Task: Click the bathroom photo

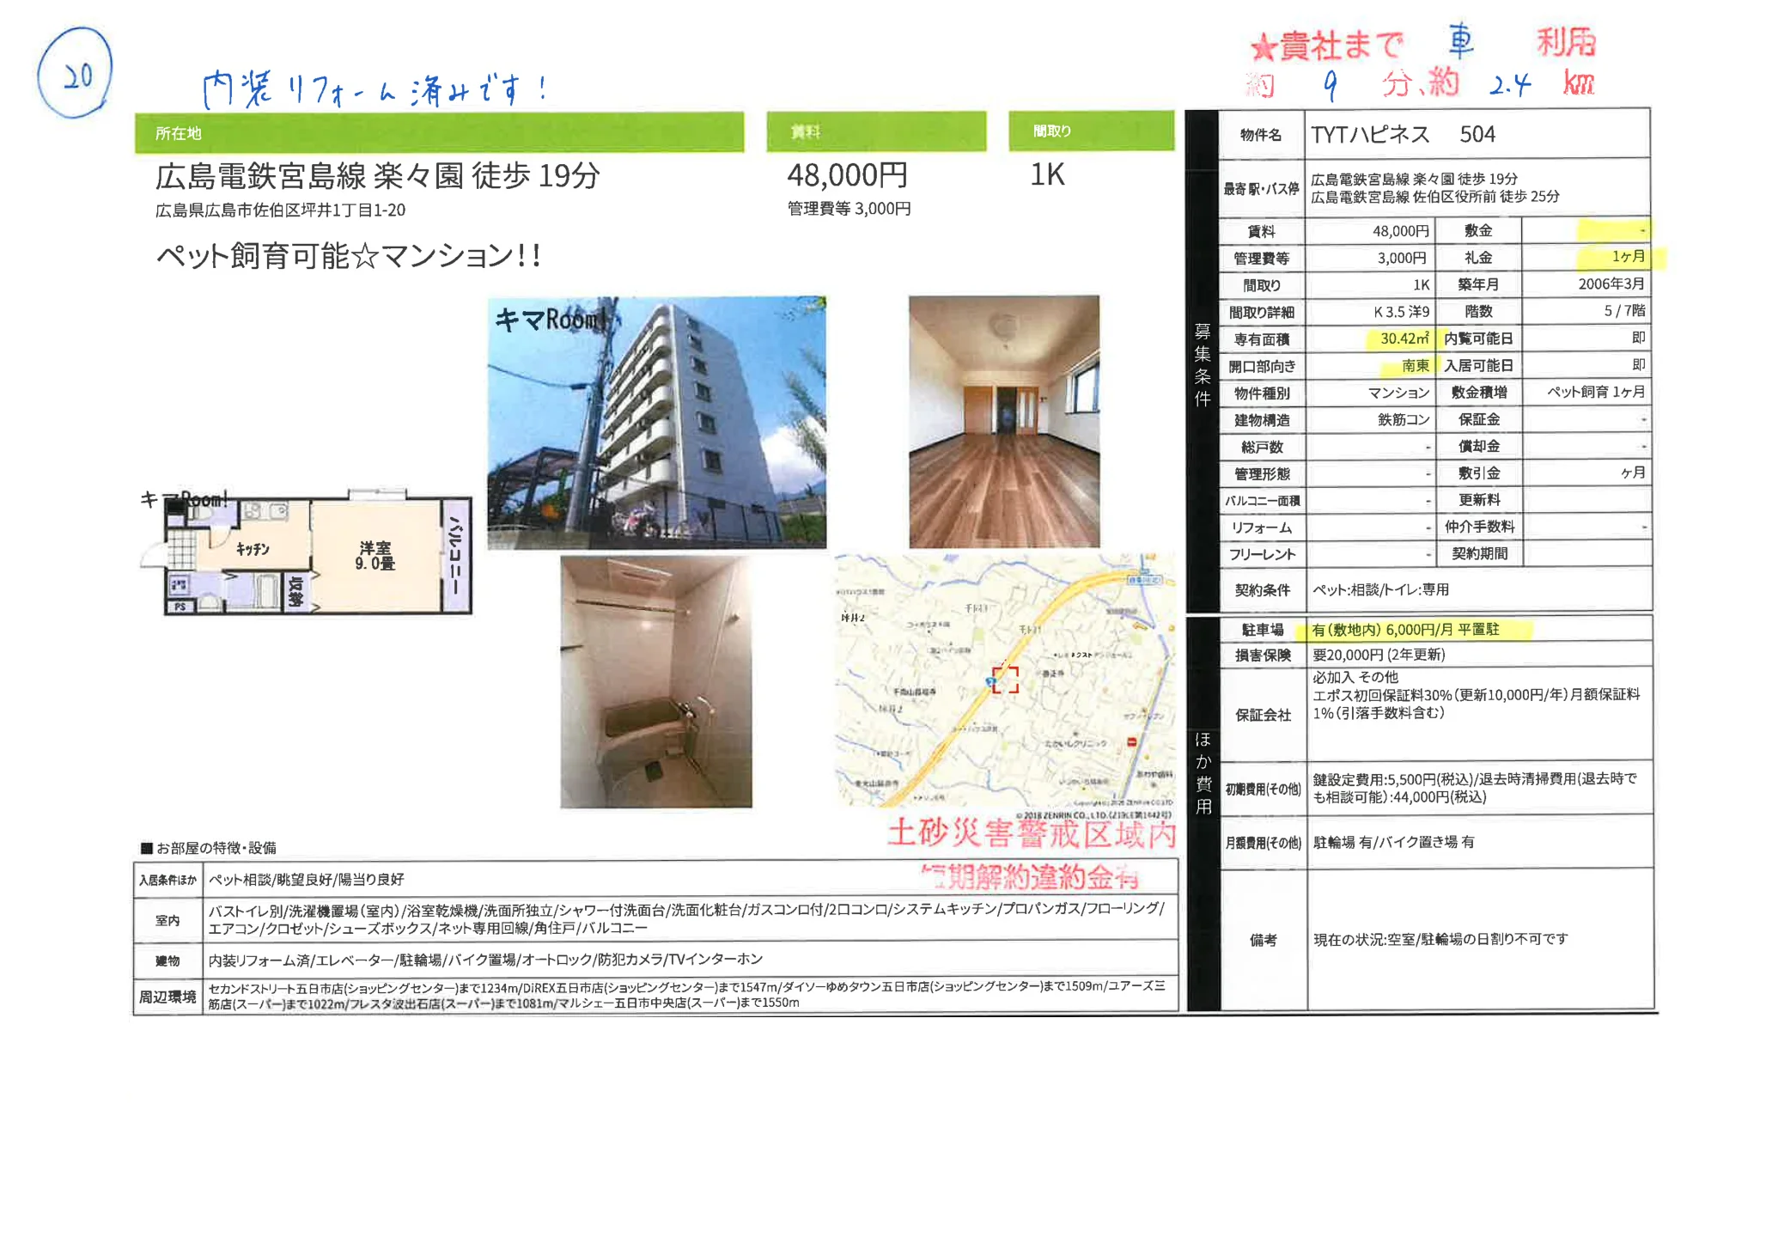Action: (x=655, y=681)
